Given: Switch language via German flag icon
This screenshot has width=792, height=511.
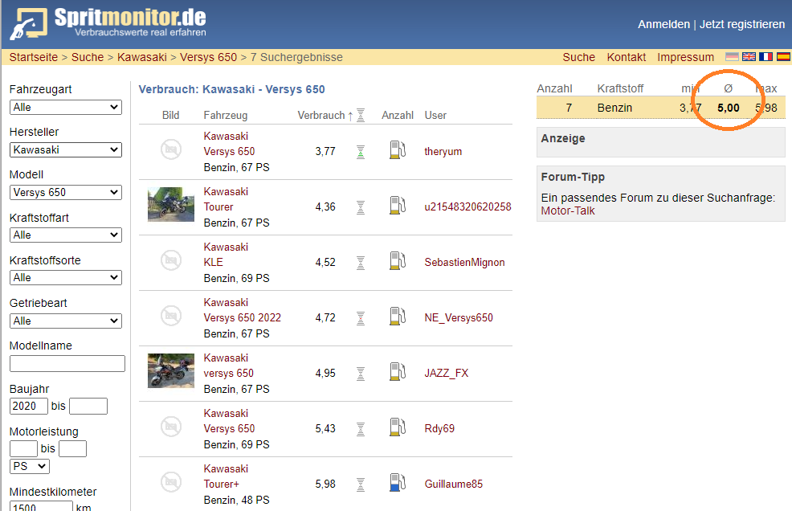Looking at the screenshot, I should pos(732,56).
